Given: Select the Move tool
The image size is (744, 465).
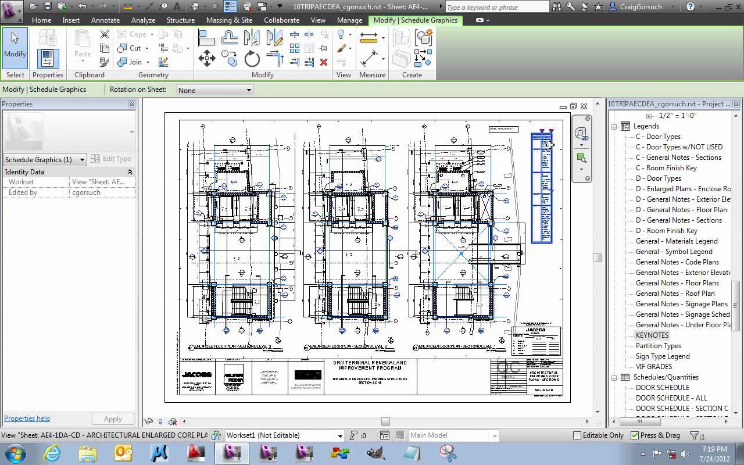Looking at the screenshot, I should tap(206, 58).
